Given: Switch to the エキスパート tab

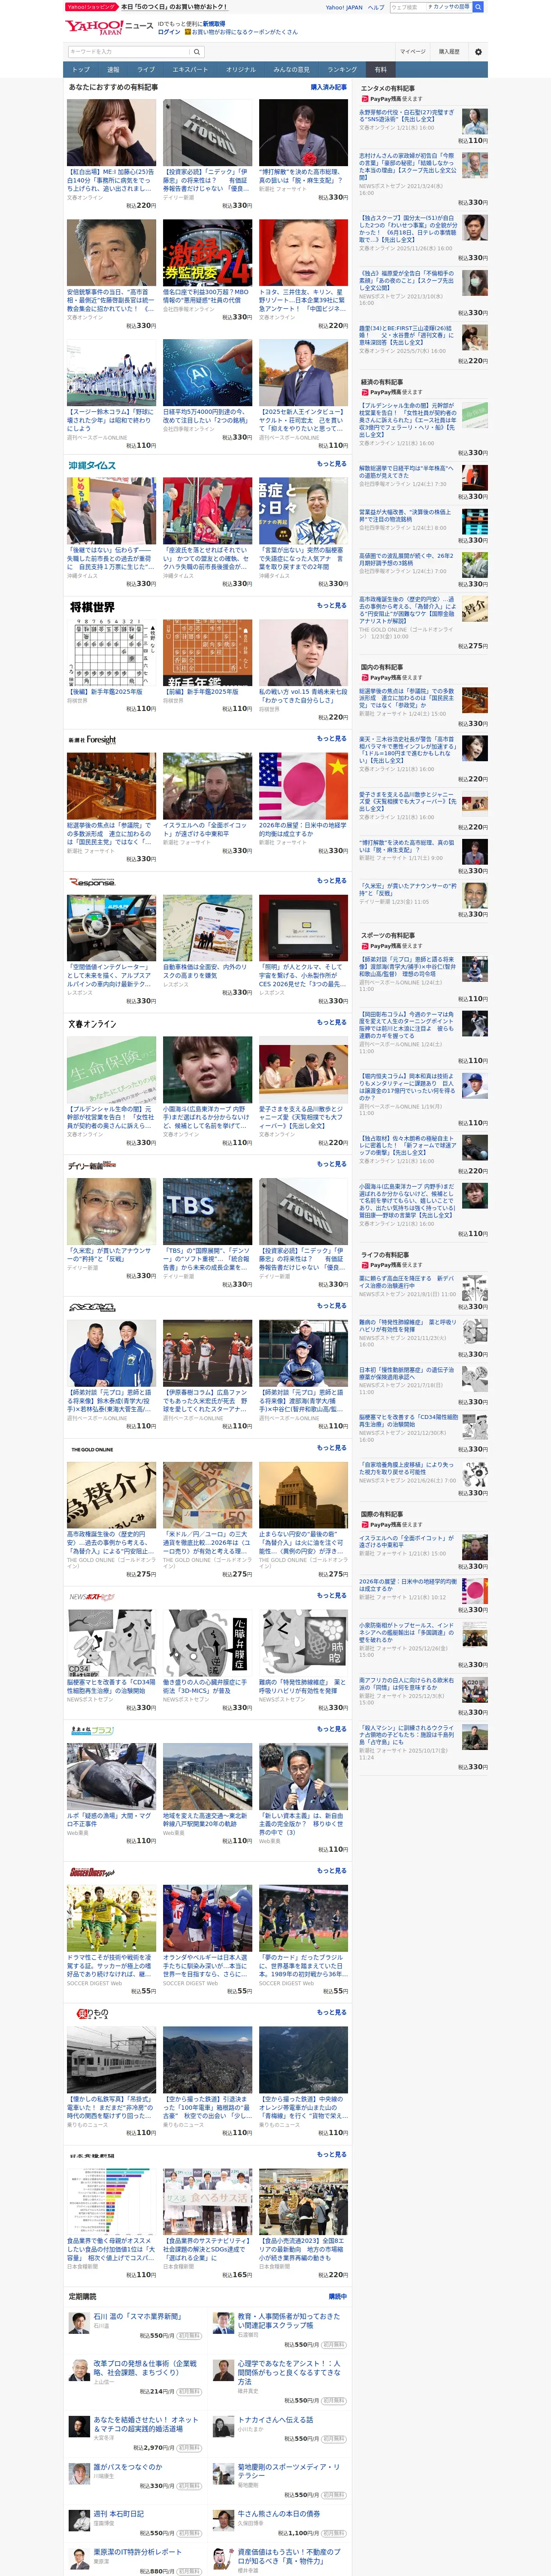Looking at the screenshot, I should 190,70.
